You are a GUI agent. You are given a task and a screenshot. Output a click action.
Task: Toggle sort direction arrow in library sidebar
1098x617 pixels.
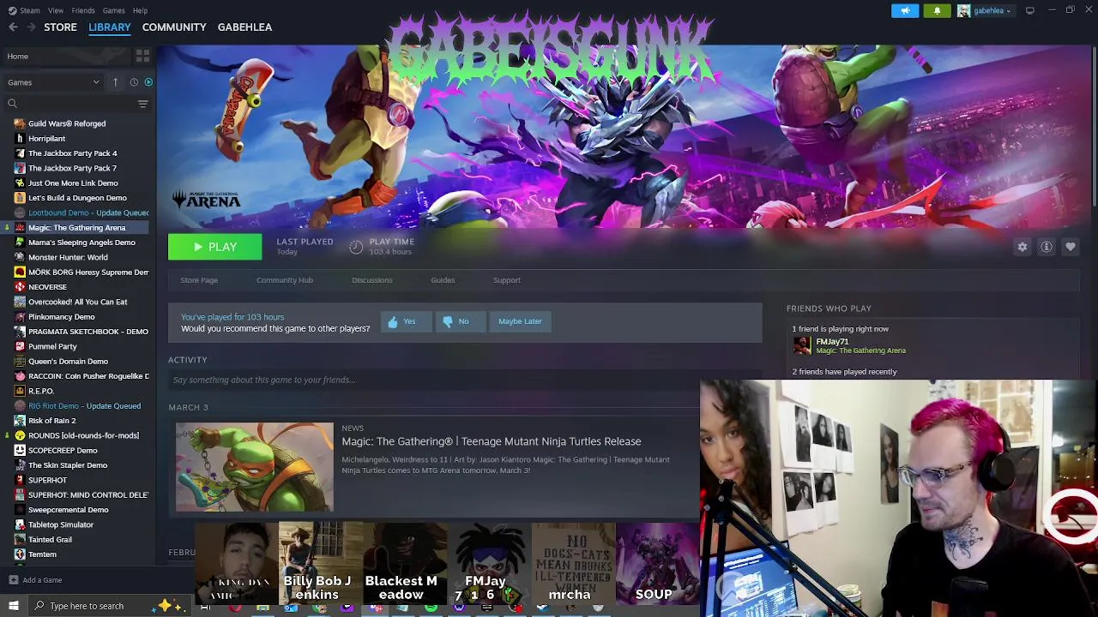(115, 82)
